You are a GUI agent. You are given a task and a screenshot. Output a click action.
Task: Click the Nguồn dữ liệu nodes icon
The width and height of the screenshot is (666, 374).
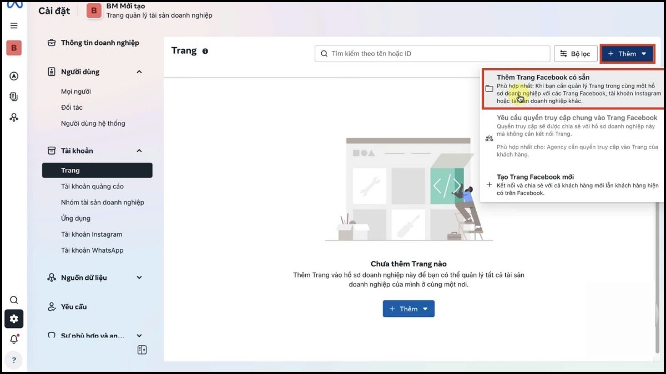(x=52, y=277)
